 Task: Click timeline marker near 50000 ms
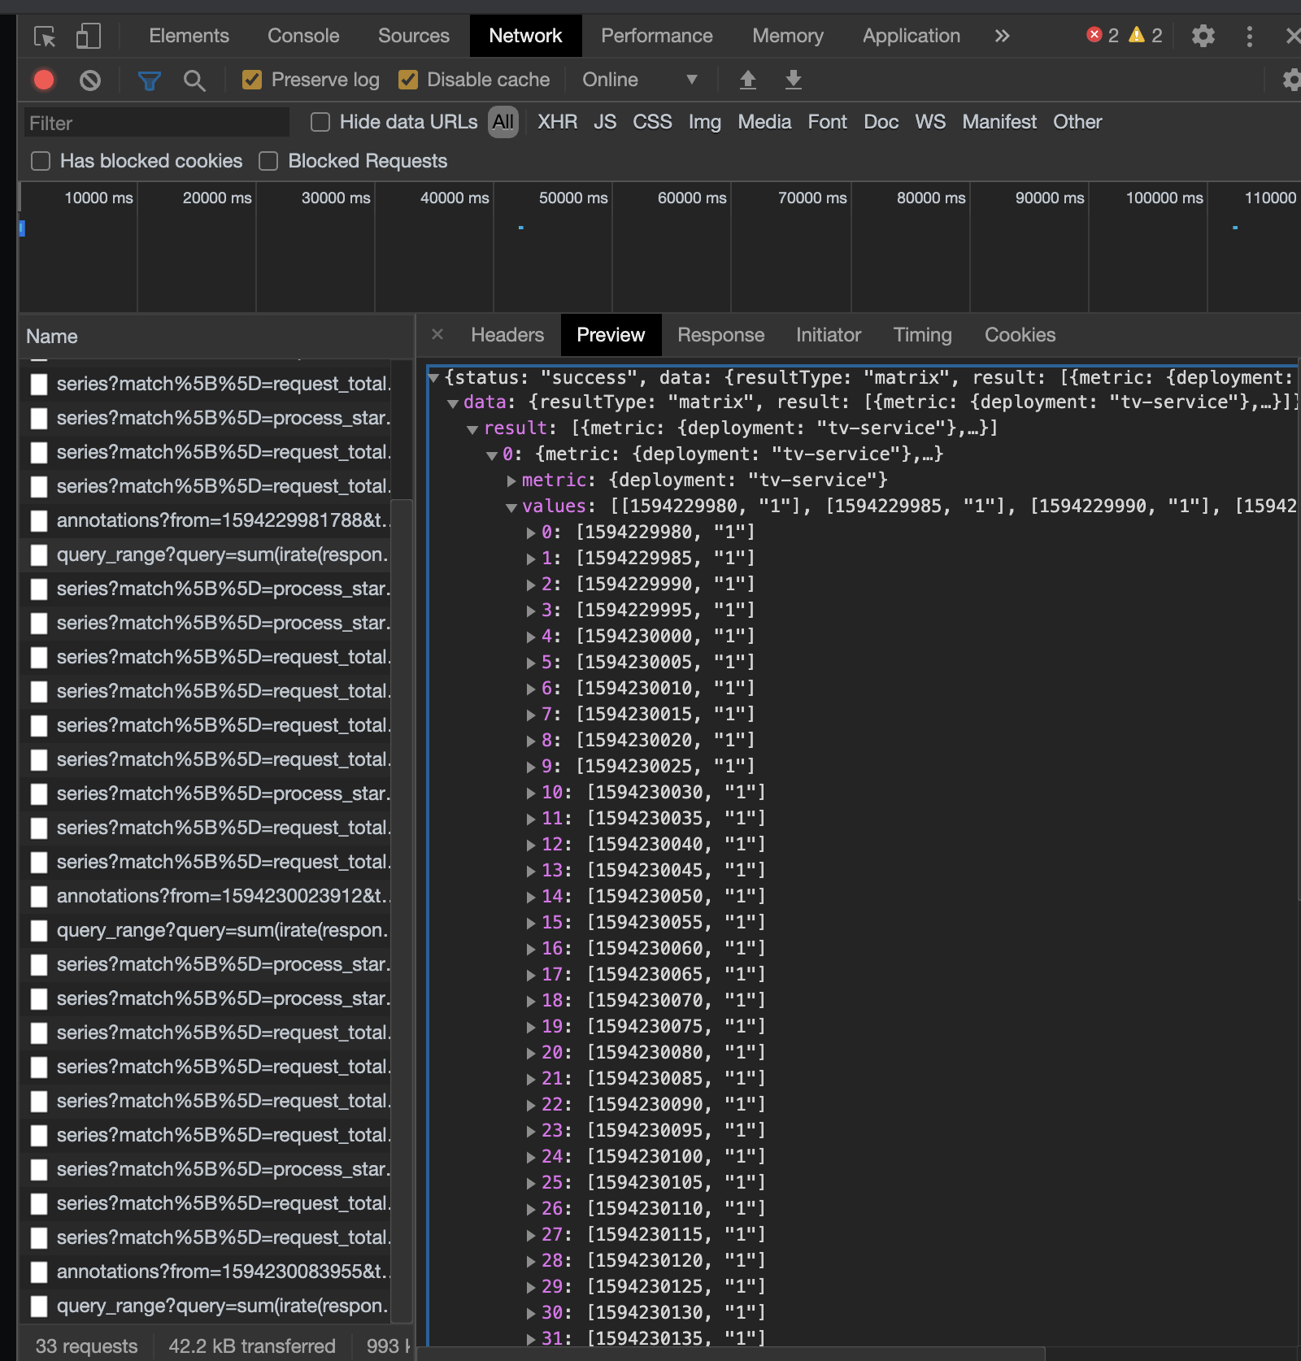(x=521, y=228)
